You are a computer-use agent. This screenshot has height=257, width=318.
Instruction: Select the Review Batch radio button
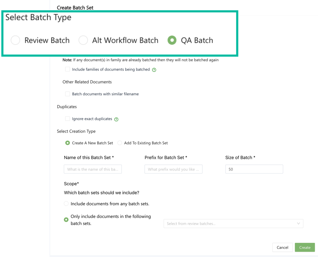pos(15,40)
